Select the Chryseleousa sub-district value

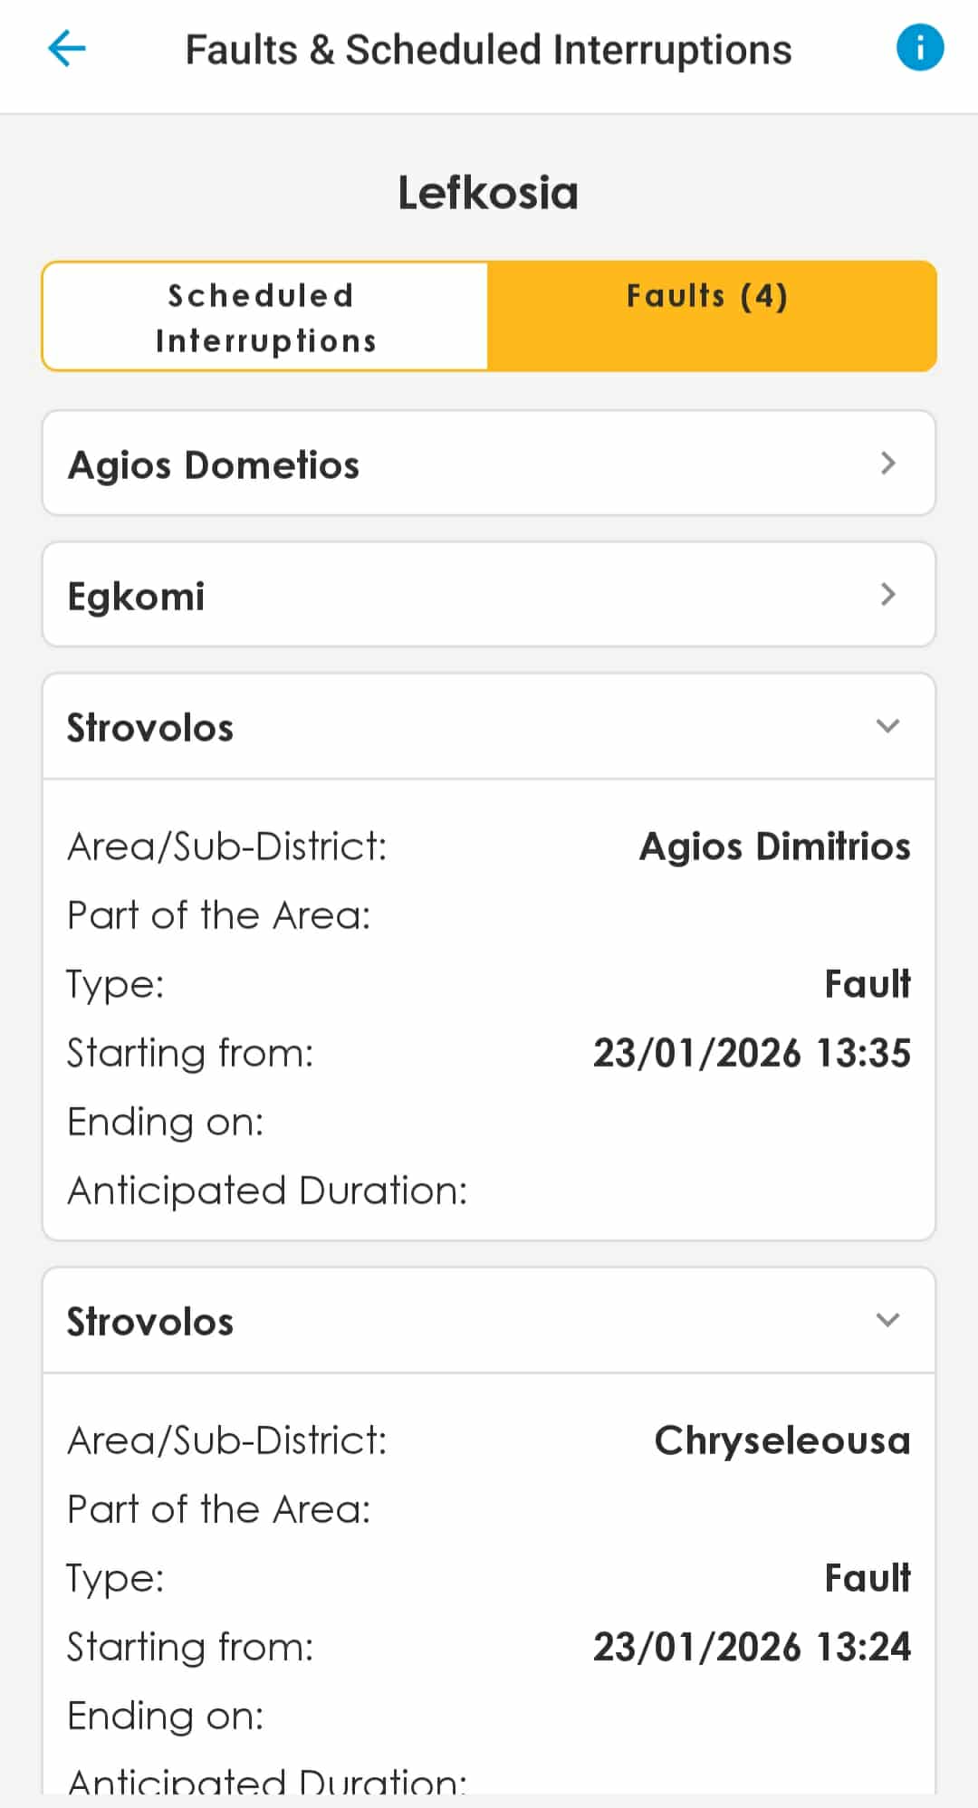pyautogui.click(x=781, y=1440)
